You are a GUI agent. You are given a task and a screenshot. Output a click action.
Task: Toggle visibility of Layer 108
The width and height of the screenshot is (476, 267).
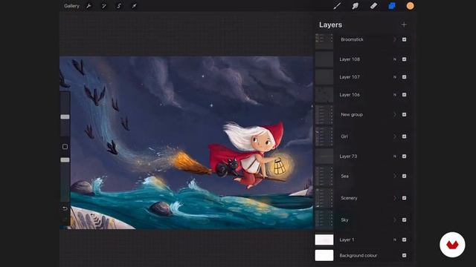pyautogui.click(x=404, y=59)
